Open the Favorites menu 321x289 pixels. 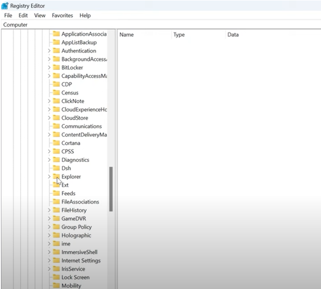[62, 15]
